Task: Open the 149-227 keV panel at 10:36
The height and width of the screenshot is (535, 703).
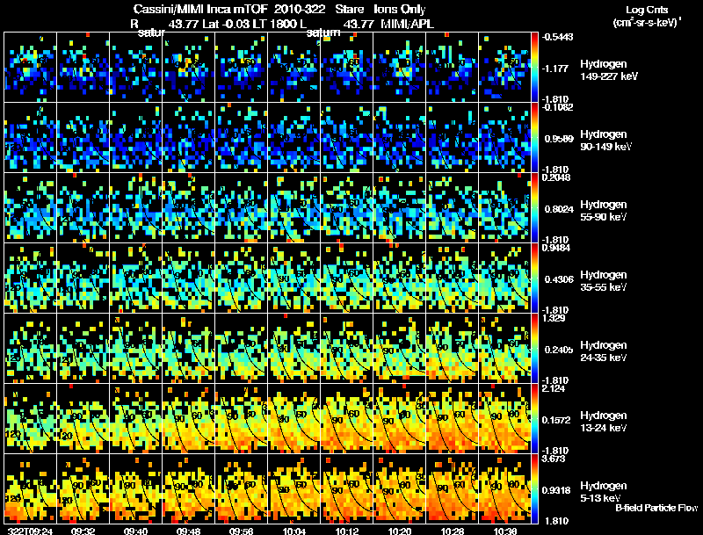Action: [504, 68]
